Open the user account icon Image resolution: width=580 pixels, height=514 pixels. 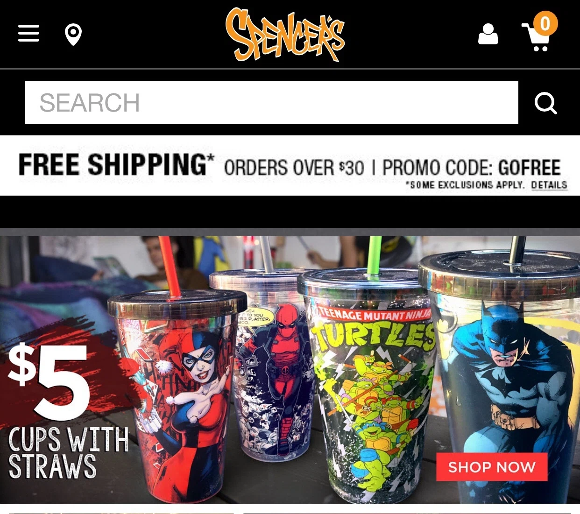[x=488, y=34]
